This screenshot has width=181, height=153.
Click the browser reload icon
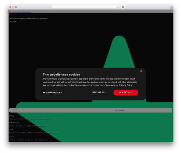pyautogui.click(x=118, y=7)
